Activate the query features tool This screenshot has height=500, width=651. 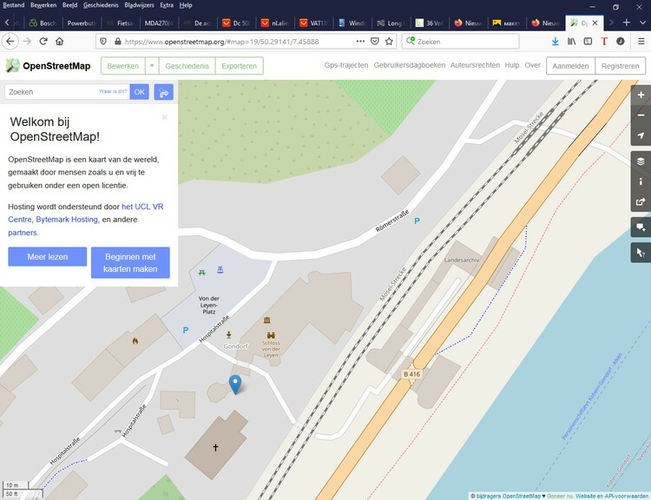coord(641,253)
